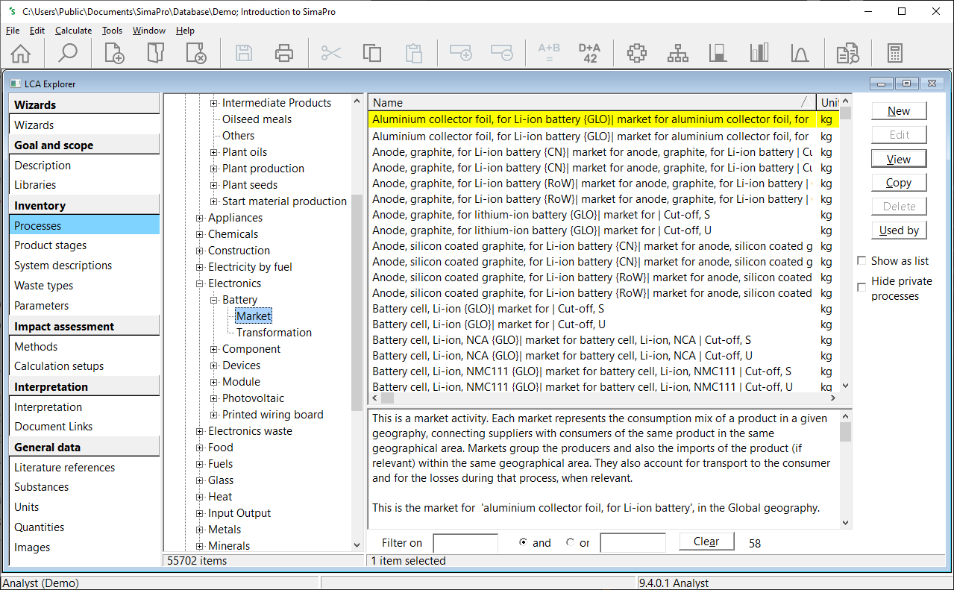
Task: Click the magnifier Find icon
Action: tap(68, 53)
